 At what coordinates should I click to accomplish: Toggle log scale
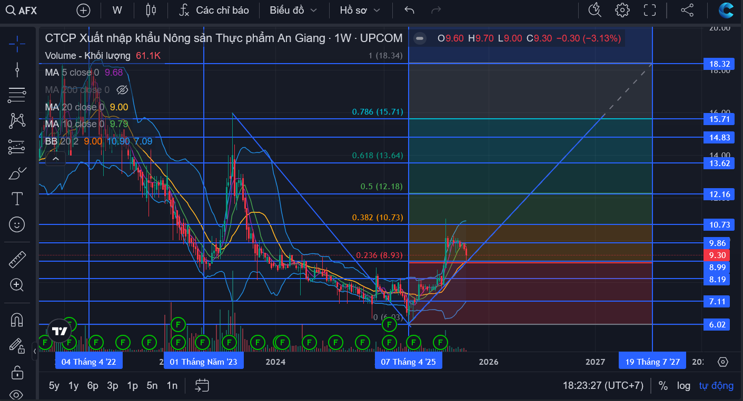pos(683,386)
